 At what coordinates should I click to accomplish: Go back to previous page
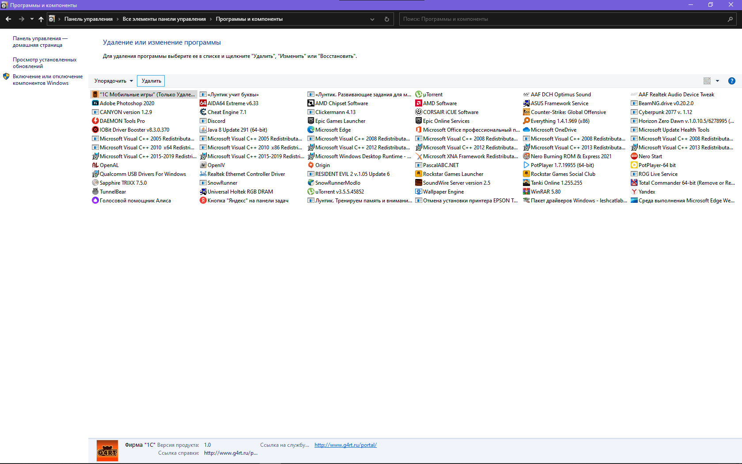click(8, 19)
